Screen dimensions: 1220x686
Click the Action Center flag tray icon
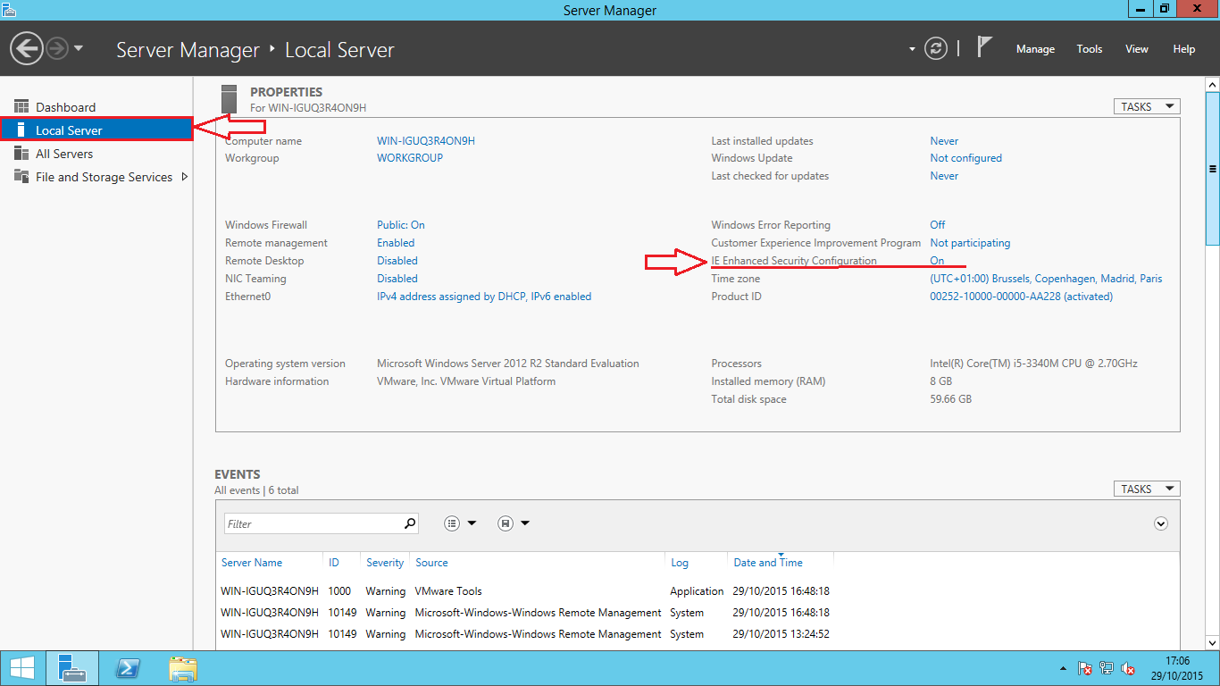(x=1085, y=668)
